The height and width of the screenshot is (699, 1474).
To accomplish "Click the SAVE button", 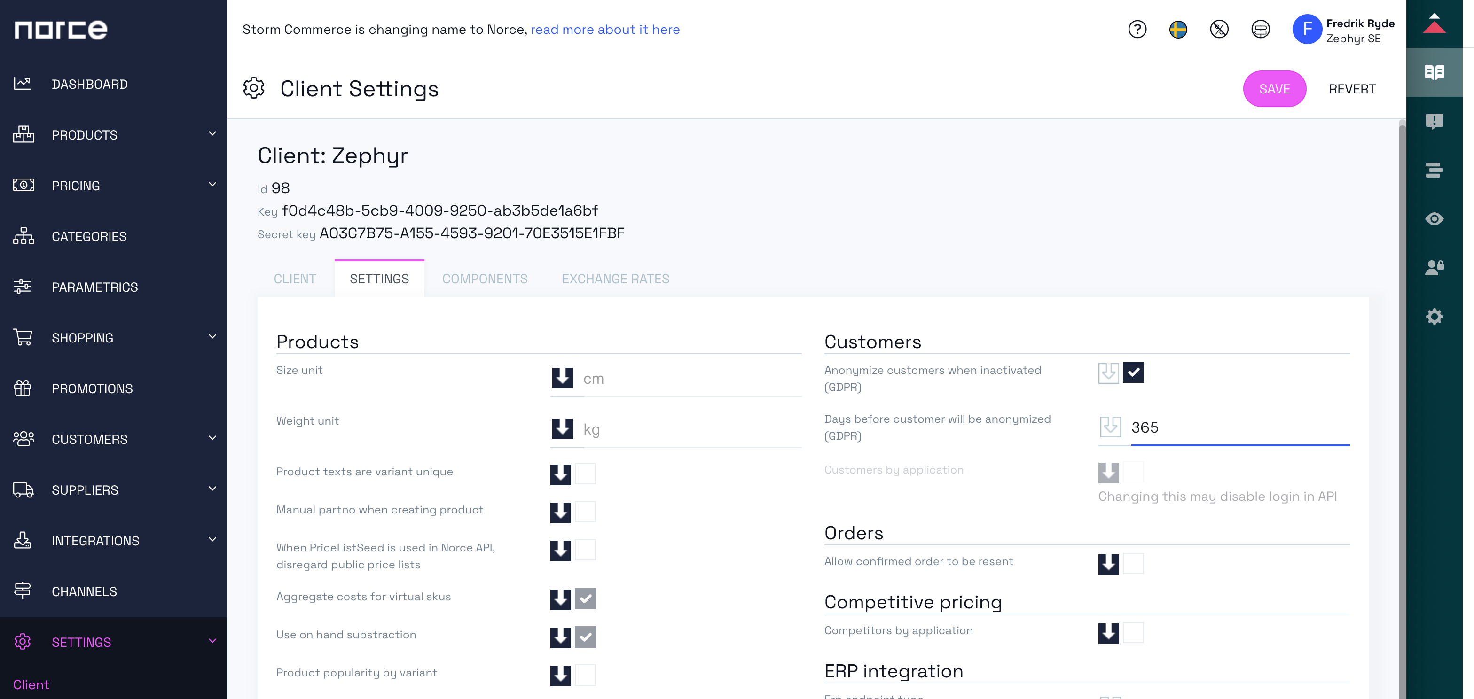I will (x=1275, y=88).
